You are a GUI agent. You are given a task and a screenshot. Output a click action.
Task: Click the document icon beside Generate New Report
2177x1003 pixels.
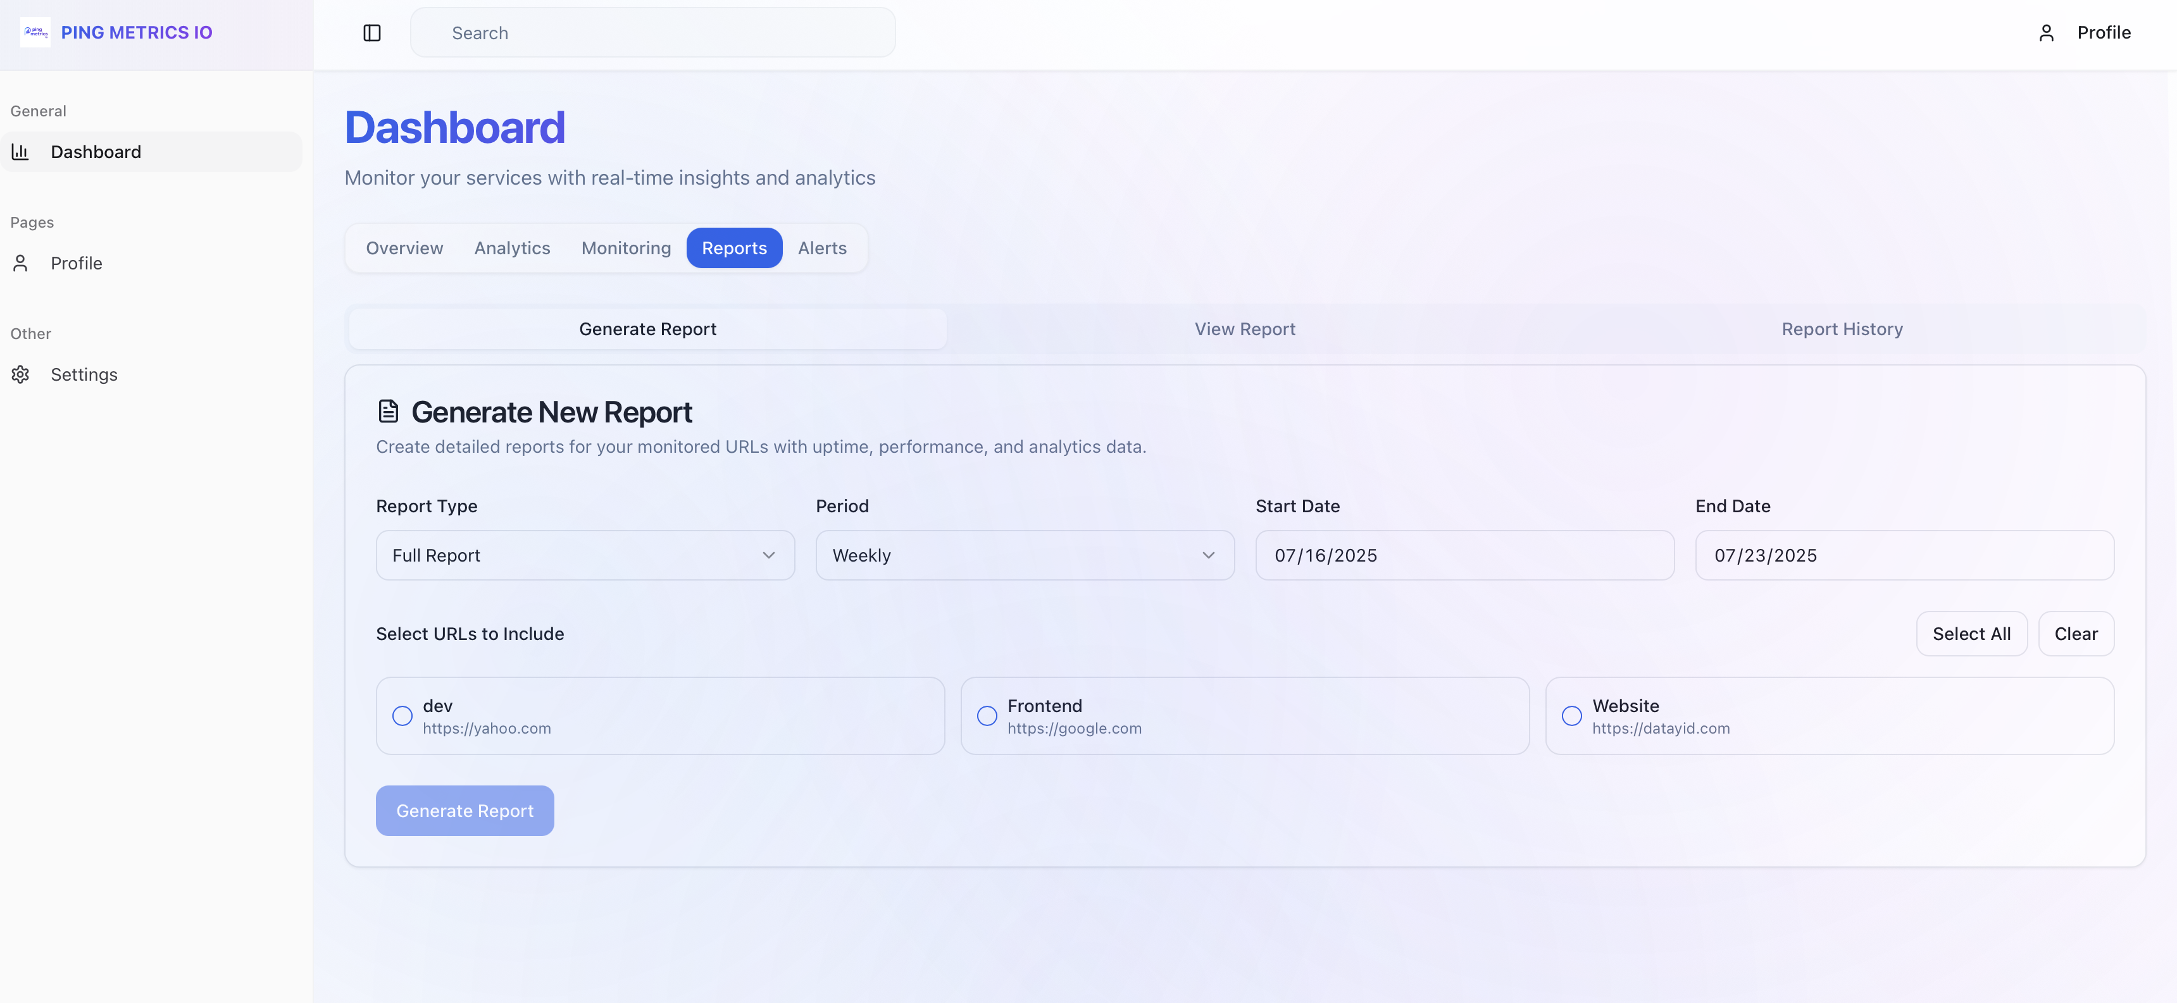click(388, 412)
